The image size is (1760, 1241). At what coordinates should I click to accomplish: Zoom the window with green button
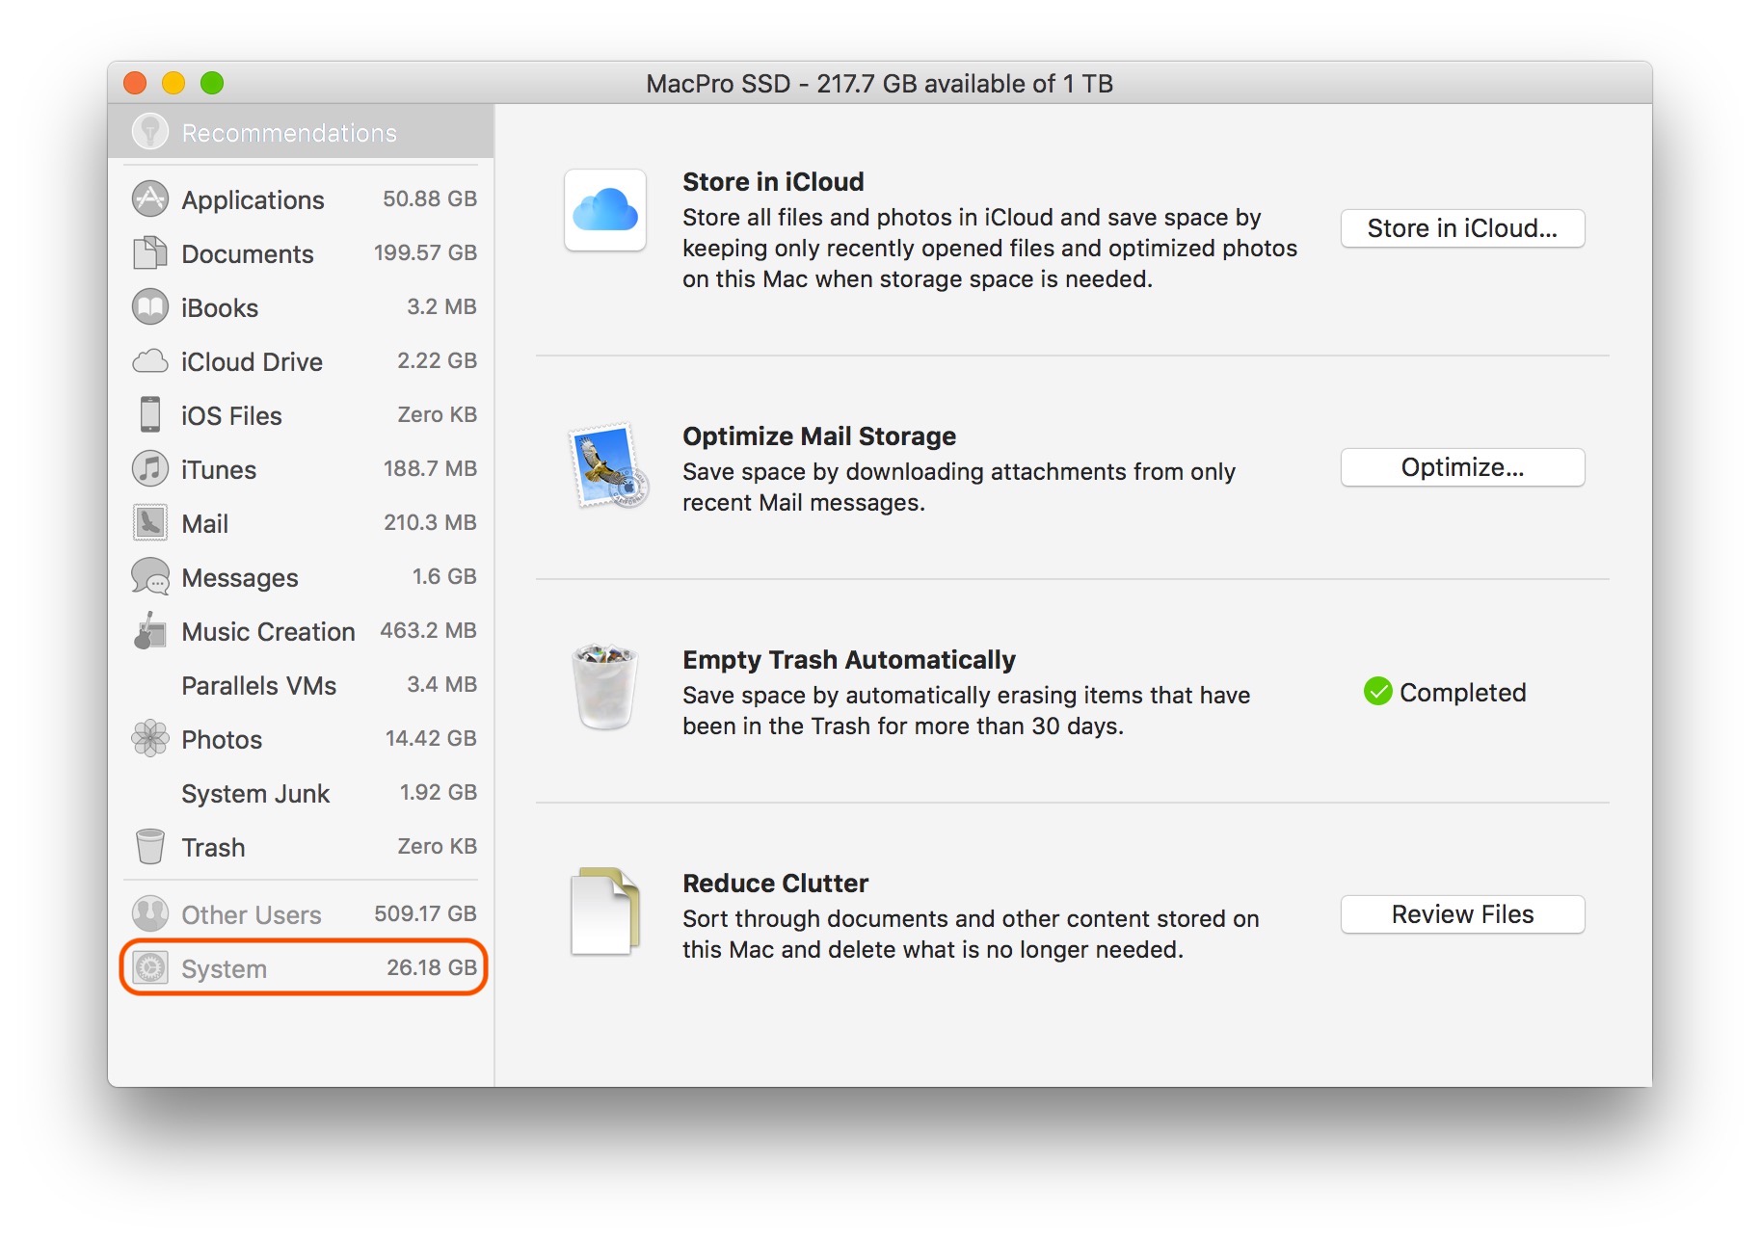click(x=212, y=83)
